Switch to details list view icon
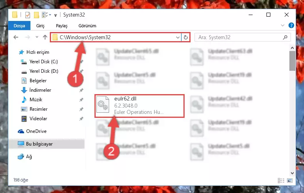The height and width of the screenshot is (193, 304). [x=281, y=180]
